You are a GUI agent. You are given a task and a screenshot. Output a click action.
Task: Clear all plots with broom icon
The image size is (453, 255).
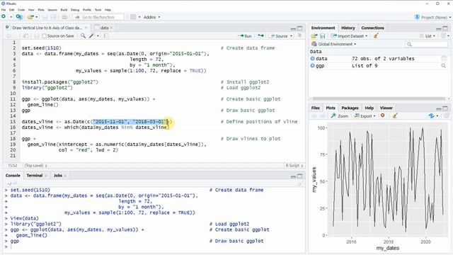(395, 115)
